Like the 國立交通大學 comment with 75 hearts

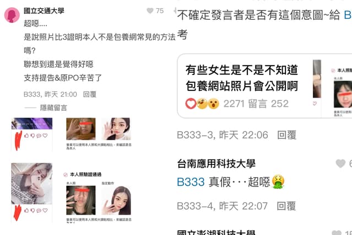click(x=150, y=10)
